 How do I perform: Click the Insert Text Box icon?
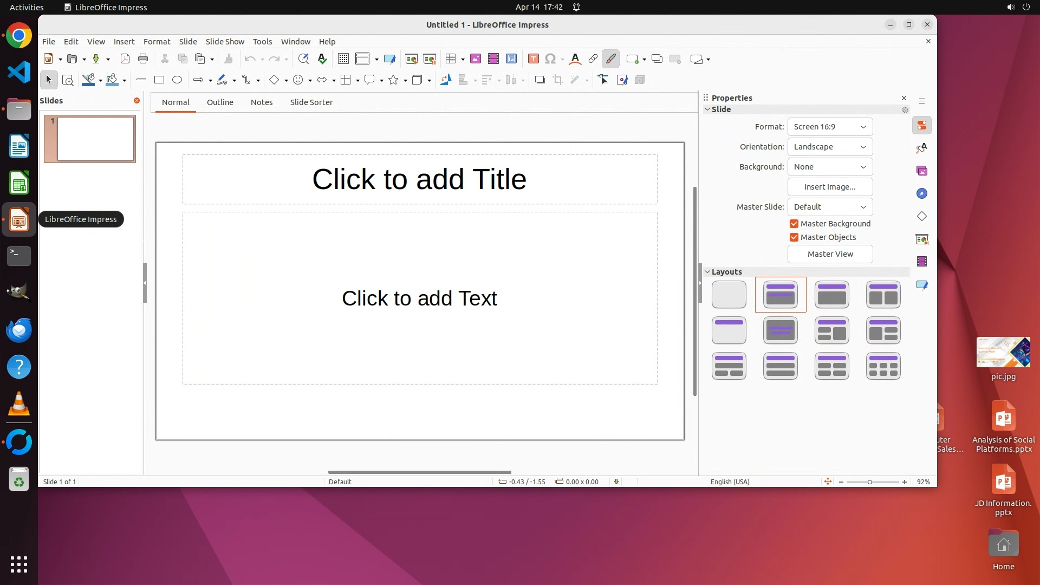(x=533, y=59)
